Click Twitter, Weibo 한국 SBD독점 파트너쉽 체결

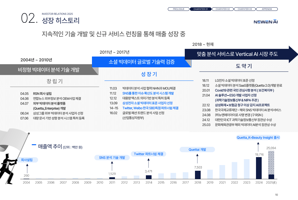coord(150,108)
